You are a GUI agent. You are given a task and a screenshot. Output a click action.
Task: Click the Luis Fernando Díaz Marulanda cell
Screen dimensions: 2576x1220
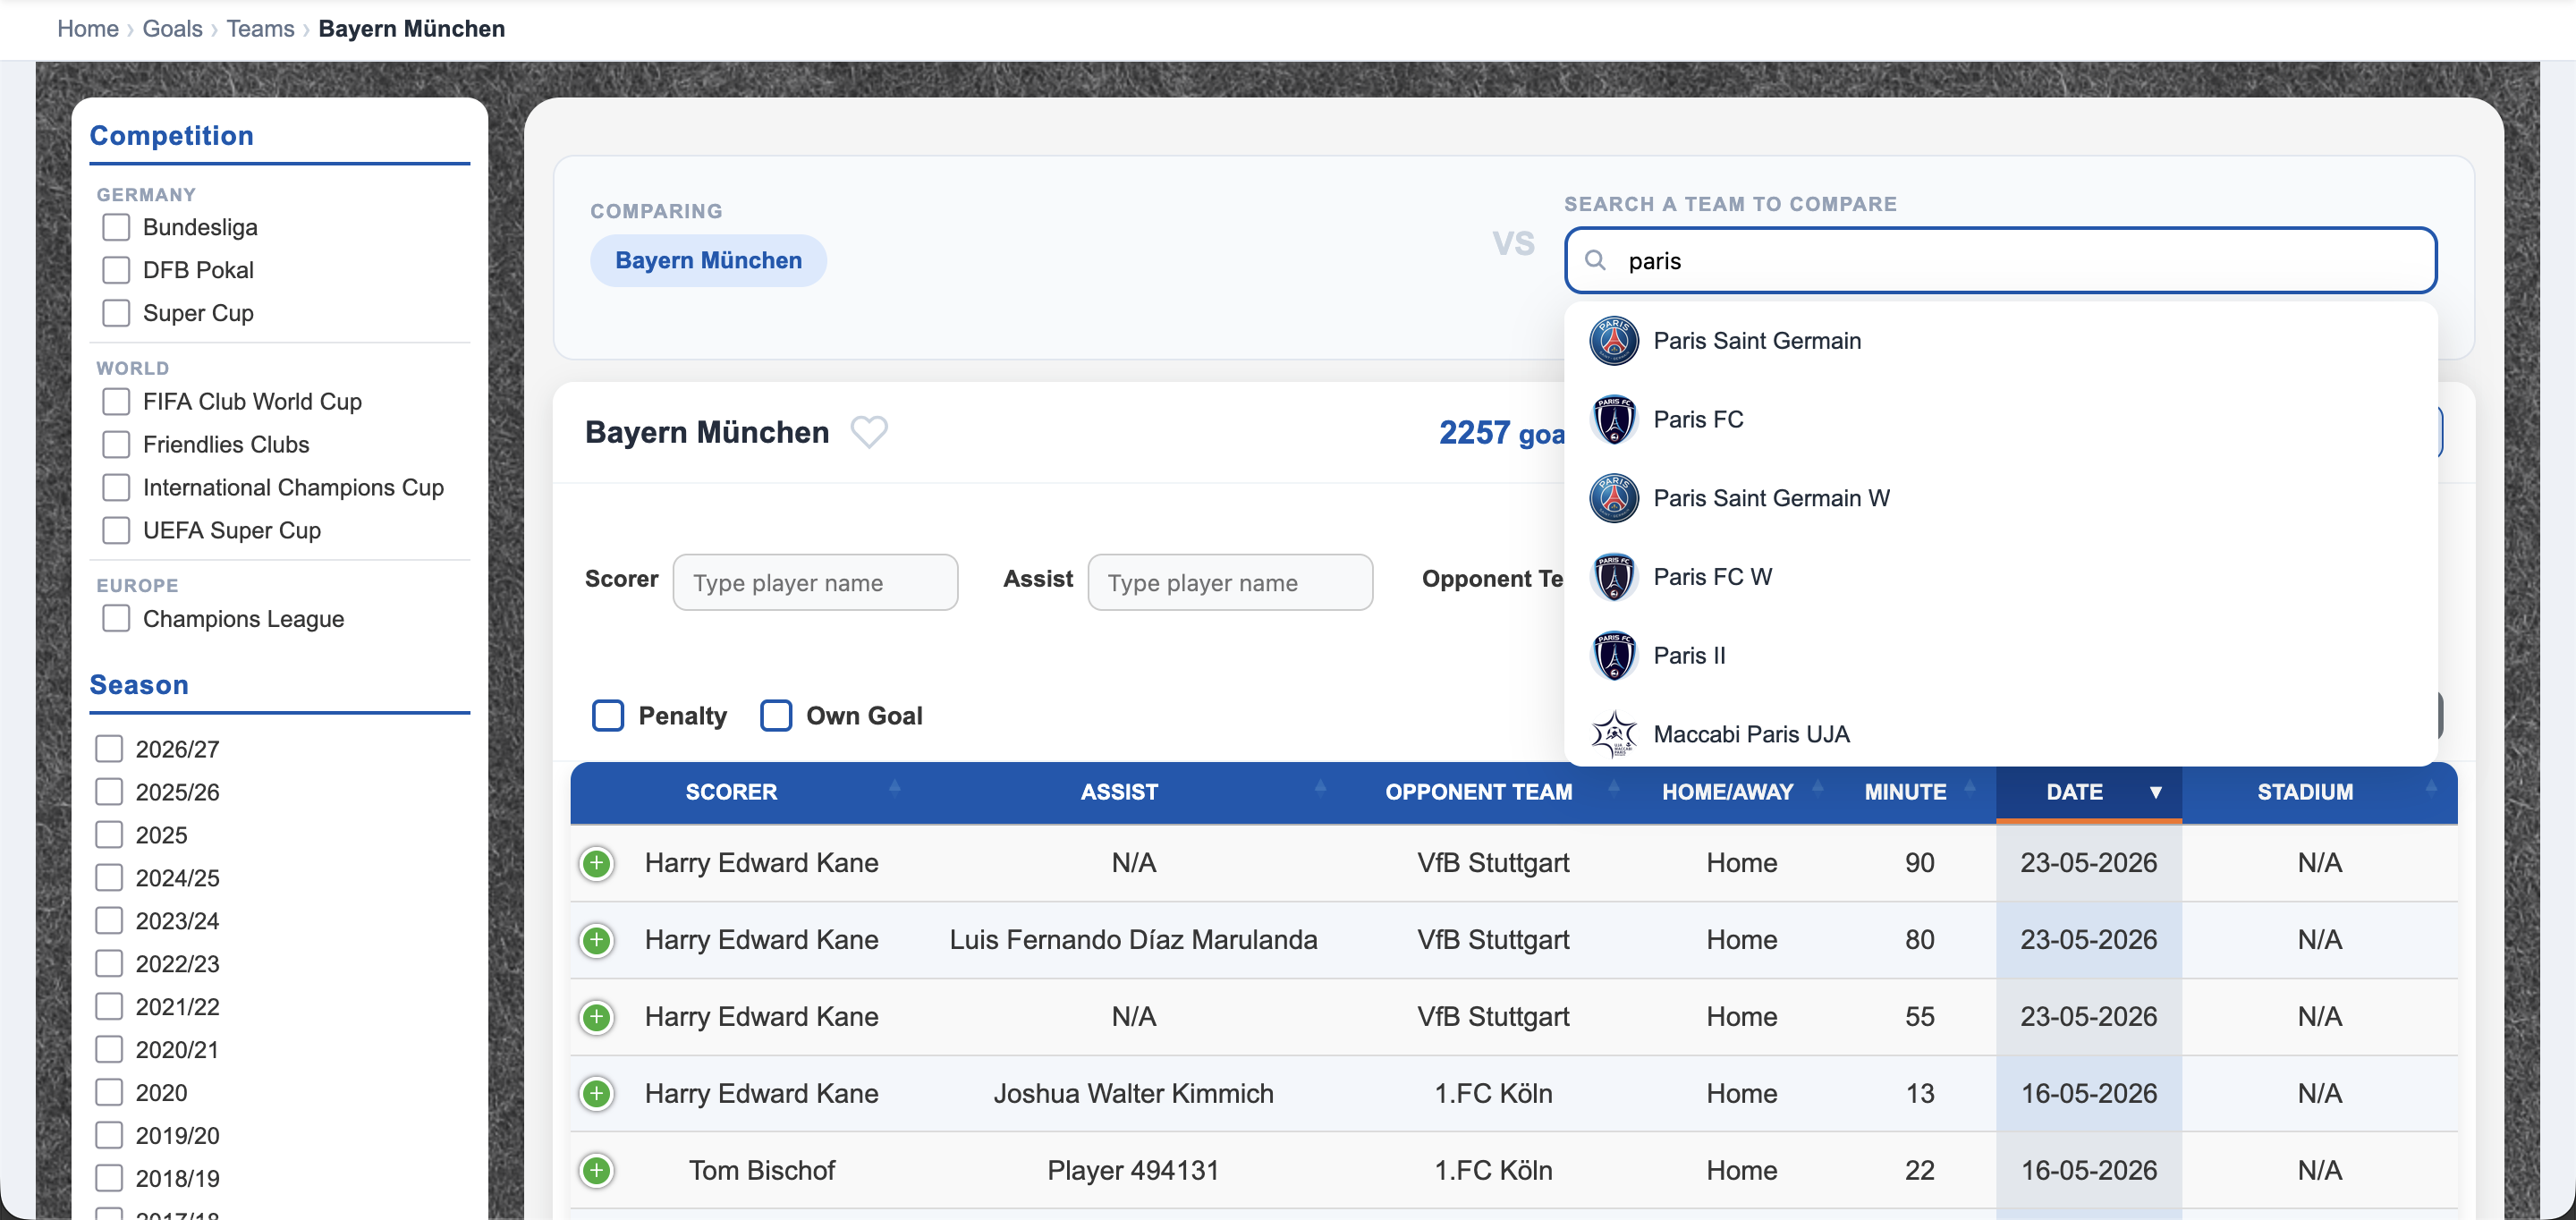[x=1133, y=940]
